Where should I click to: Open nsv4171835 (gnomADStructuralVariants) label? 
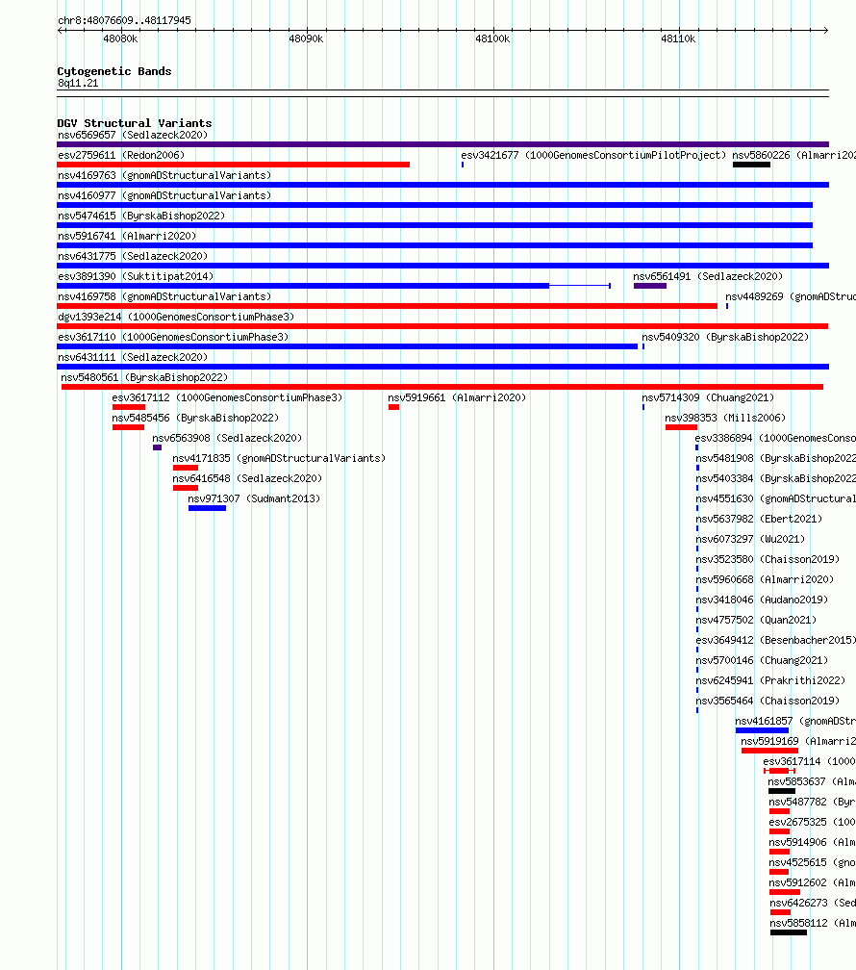(280, 458)
